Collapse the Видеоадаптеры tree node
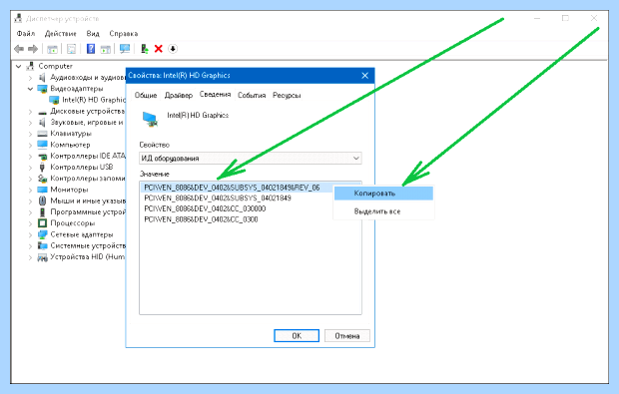The image size is (619, 394). [x=30, y=89]
